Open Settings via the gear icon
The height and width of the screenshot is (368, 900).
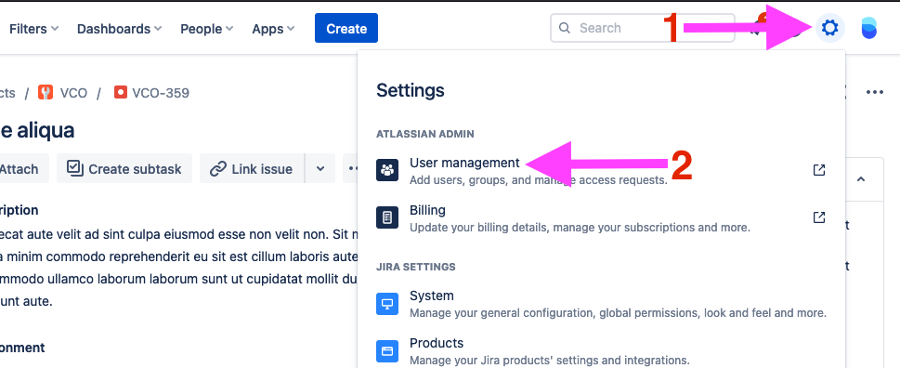tap(830, 28)
